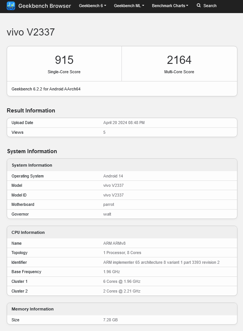The width and height of the screenshot is (243, 331).
Task: Open the Benchmark Charts dropdown
Action: (170, 6)
